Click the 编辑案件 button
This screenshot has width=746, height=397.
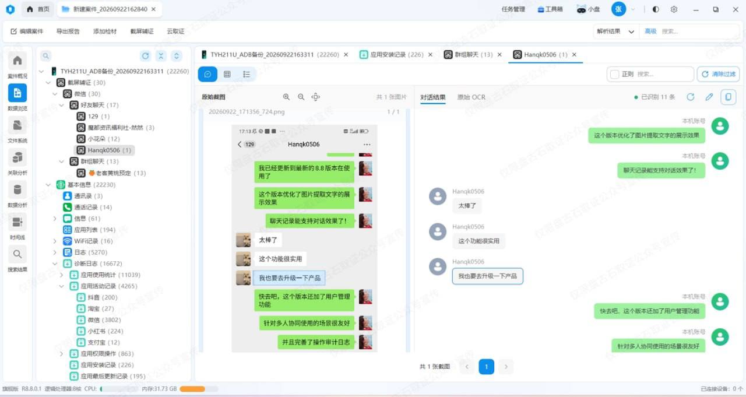point(27,31)
